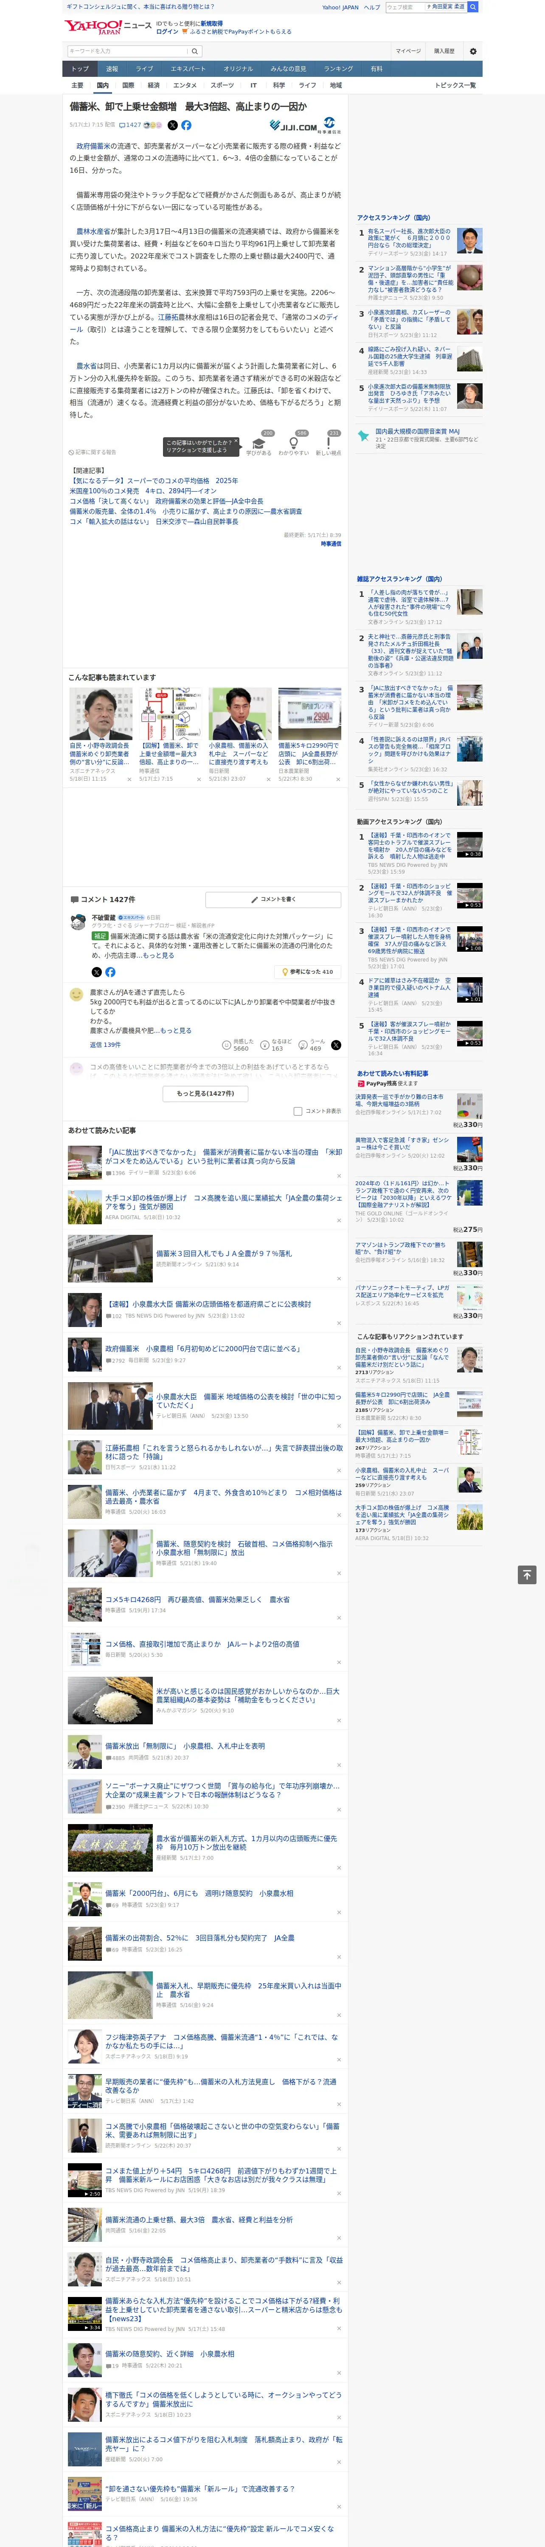Open the マイページ link
This screenshot has height=2547, width=545.
[x=407, y=51]
